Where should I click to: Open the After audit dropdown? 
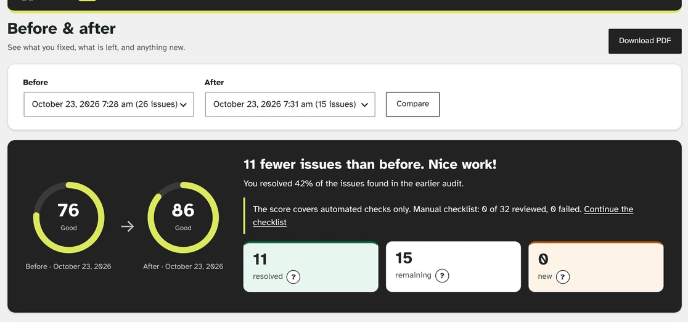click(x=290, y=104)
